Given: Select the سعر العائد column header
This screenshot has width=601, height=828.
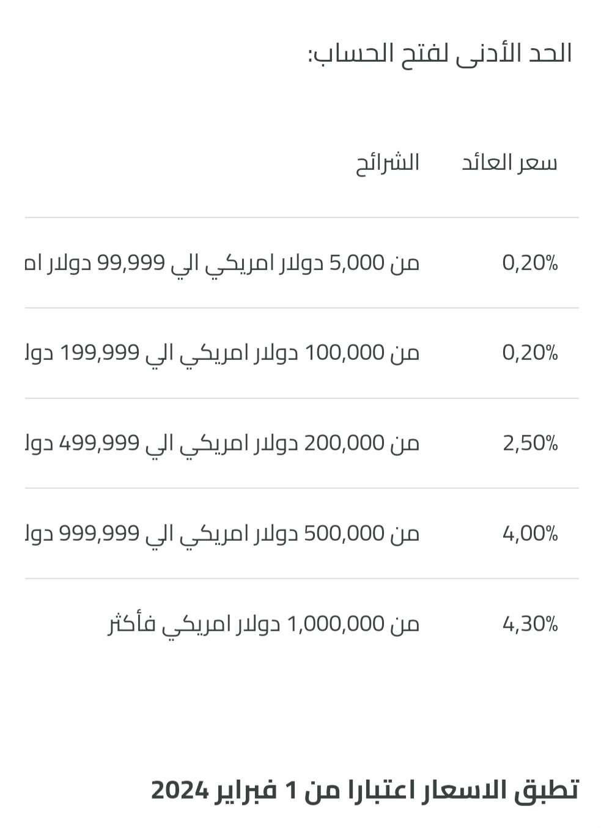Looking at the screenshot, I should [x=509, y=163].
